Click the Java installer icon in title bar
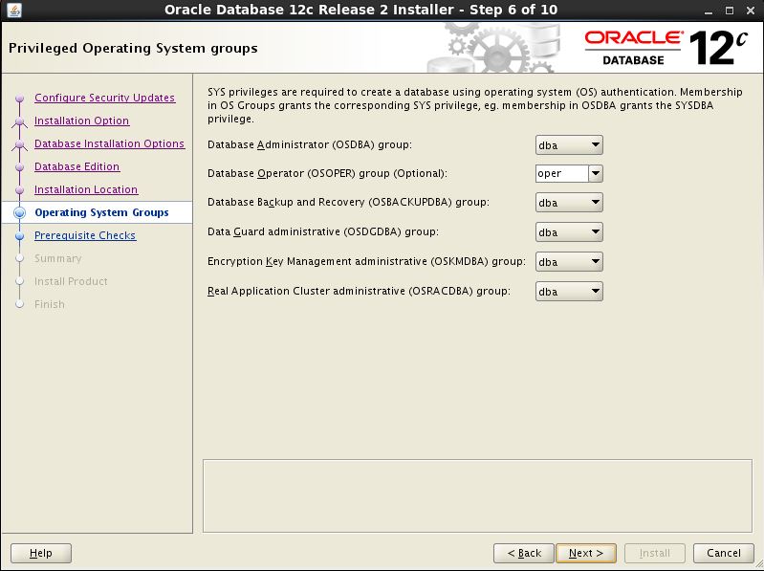764x571 pixels. click(14, 10)
